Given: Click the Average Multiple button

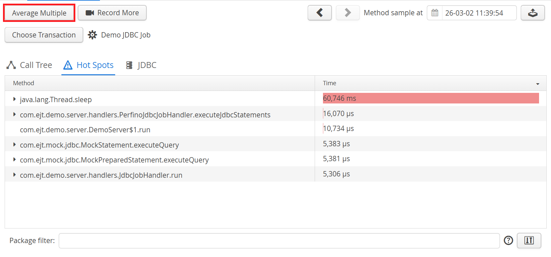Looking at the screenshot, I should tap(39, 13).
